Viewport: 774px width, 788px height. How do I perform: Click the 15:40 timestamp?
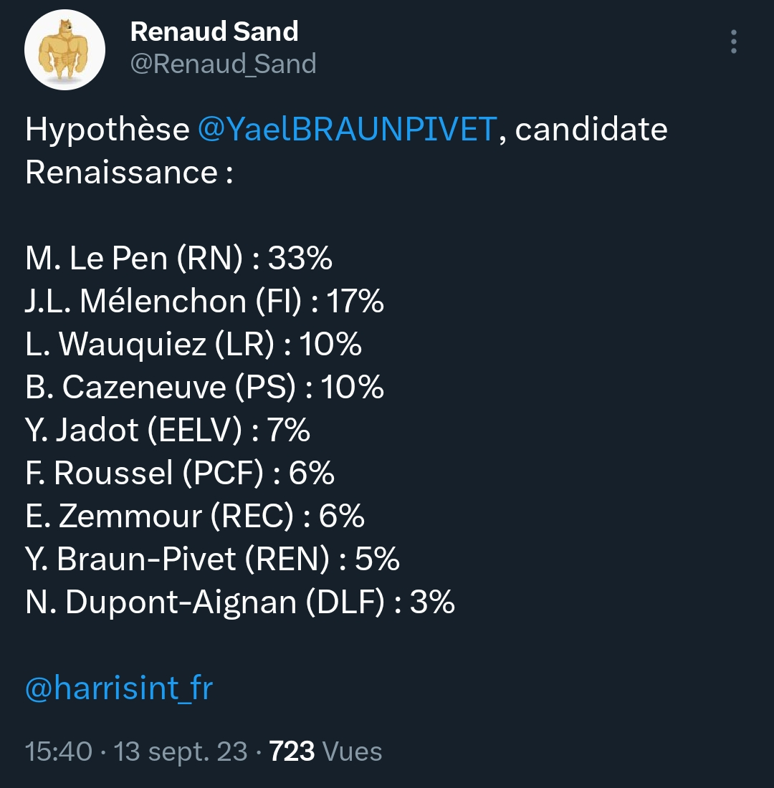point(59,751)
